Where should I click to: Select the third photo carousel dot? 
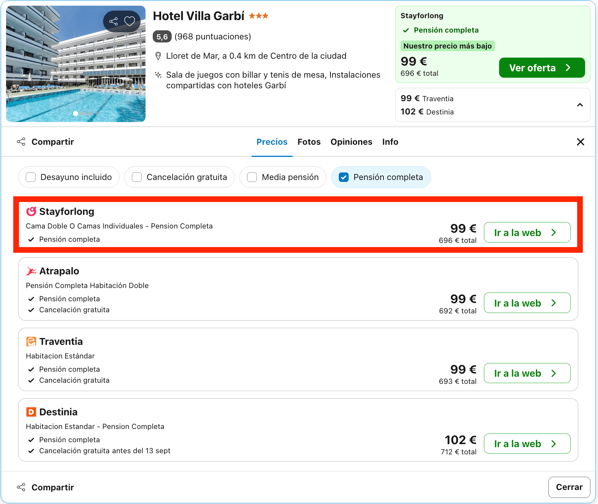tap(90, 113)
